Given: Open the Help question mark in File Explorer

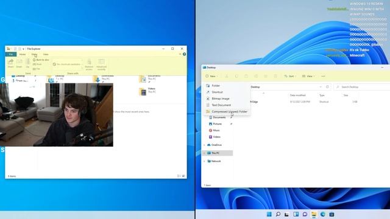Looking at the screenshot, I should tap(184, 54).
